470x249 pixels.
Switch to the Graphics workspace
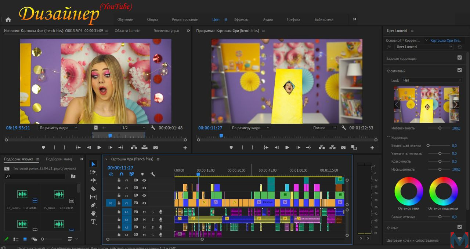tap(293, 19)
